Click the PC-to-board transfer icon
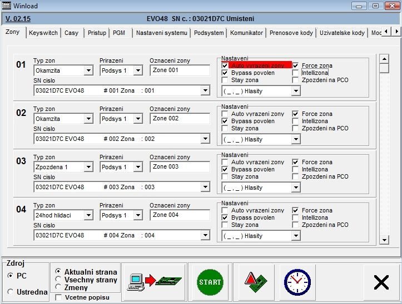This screenshot has height=304, width=402. pyautogui.click(x=153, y=282)
